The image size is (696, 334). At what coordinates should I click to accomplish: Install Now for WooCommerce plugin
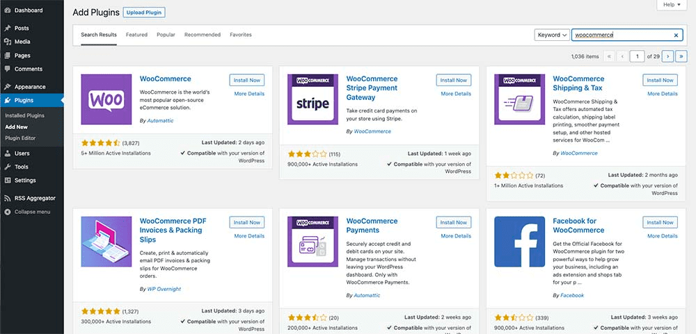tap(247, 80)
